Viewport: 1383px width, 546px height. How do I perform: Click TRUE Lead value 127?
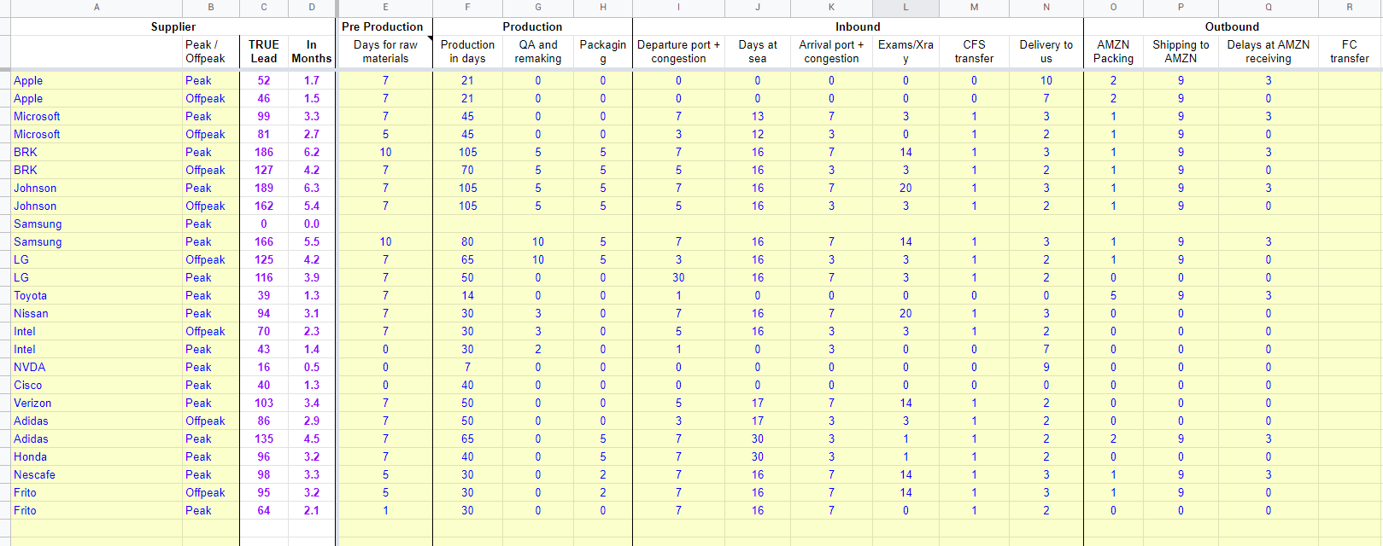coord(264,170)
